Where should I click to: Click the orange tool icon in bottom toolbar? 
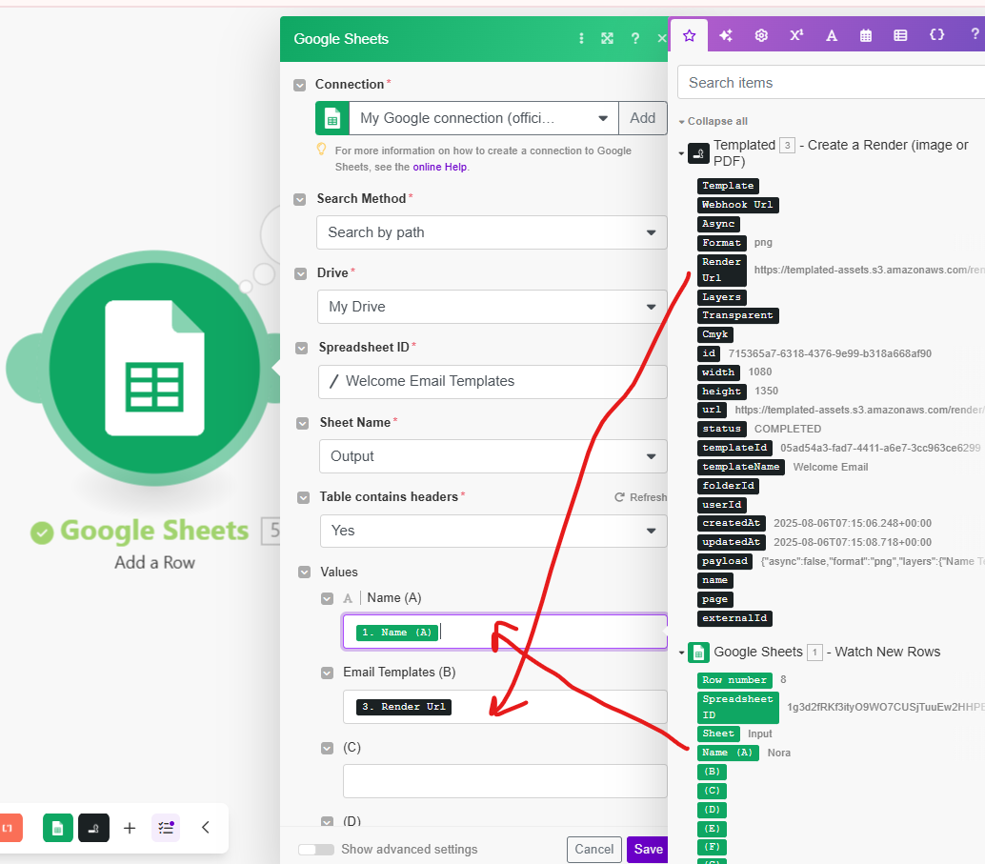click(9, 828)
